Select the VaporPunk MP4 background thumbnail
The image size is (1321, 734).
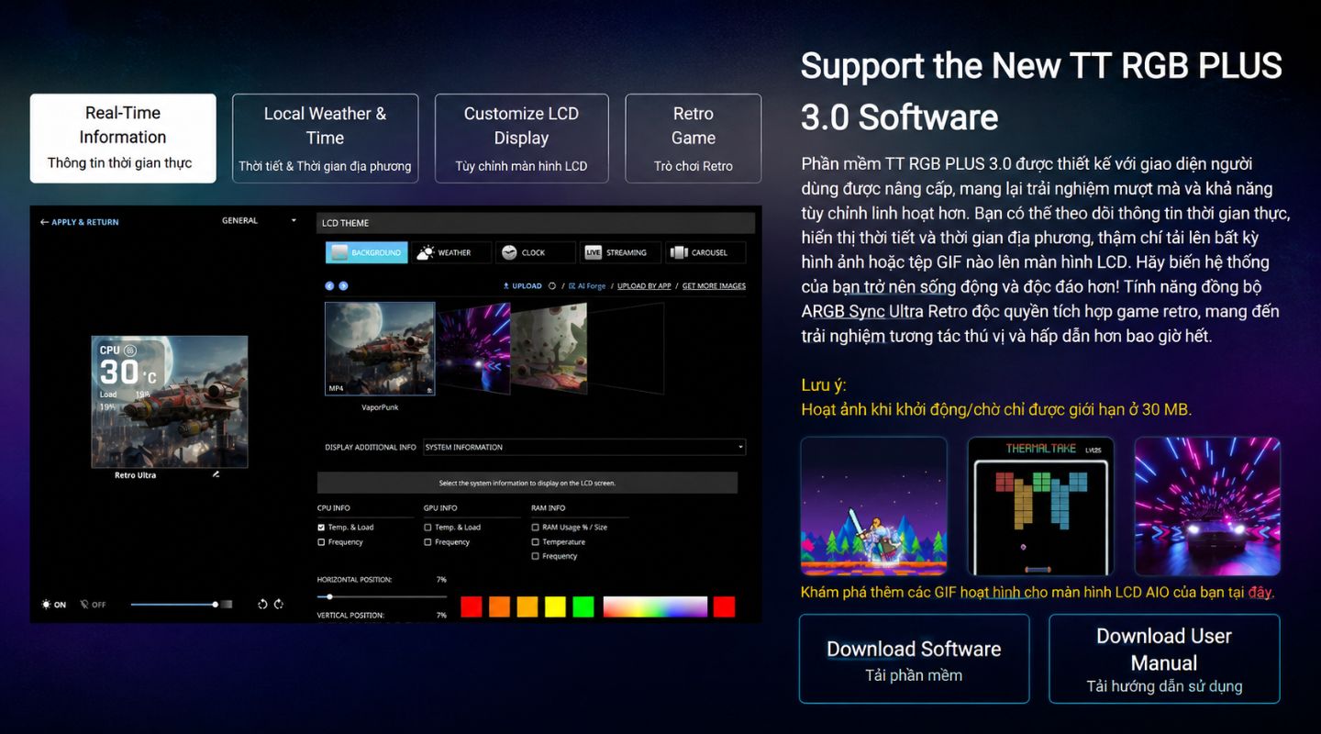pos(380,349)
